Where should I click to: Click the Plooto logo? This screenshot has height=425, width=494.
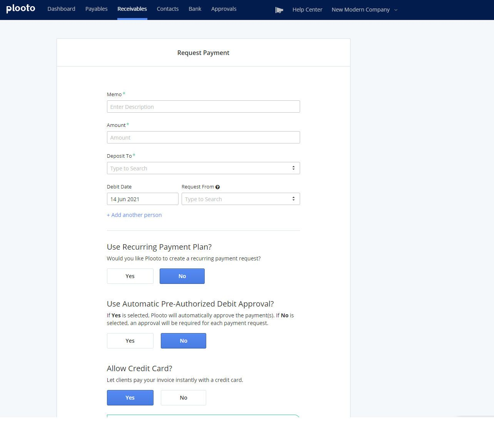tap(20, 8)
